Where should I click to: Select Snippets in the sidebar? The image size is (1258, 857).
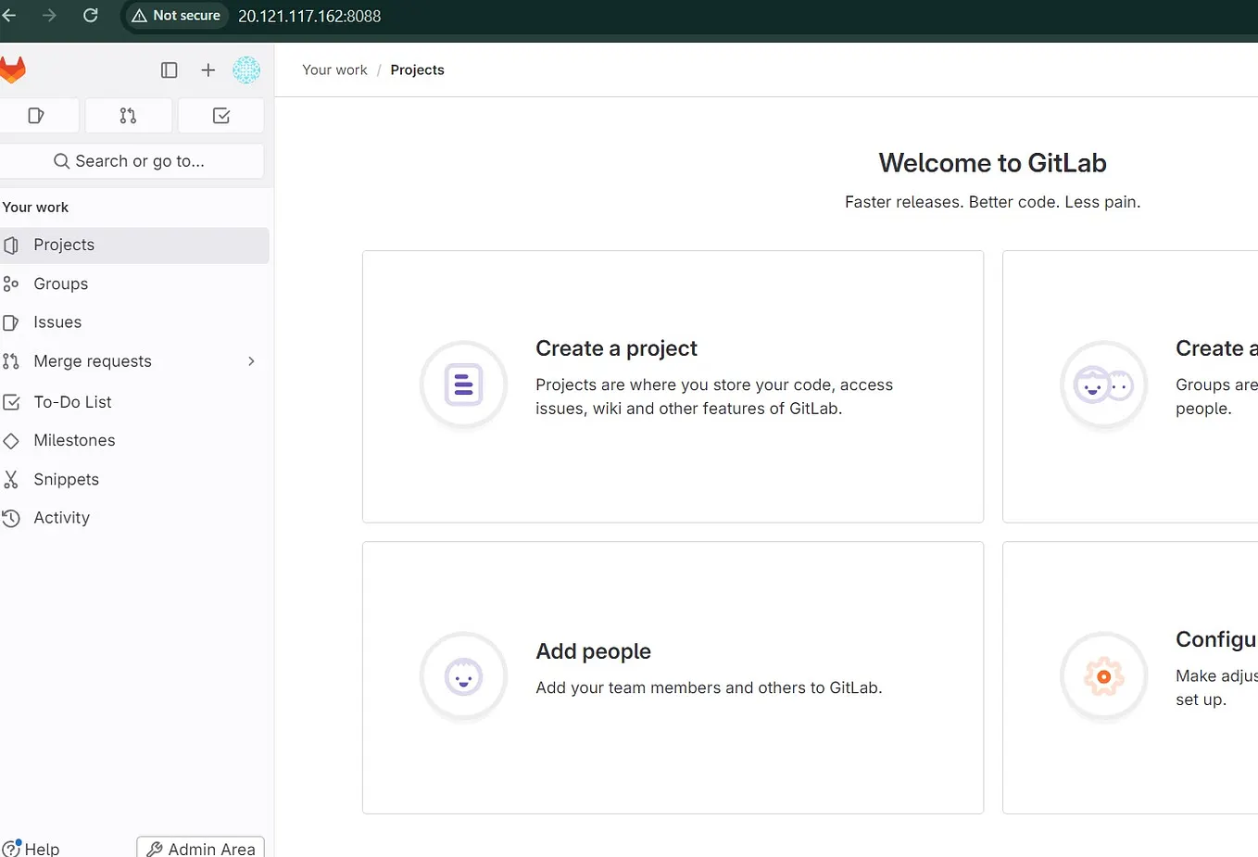[66, 479]
